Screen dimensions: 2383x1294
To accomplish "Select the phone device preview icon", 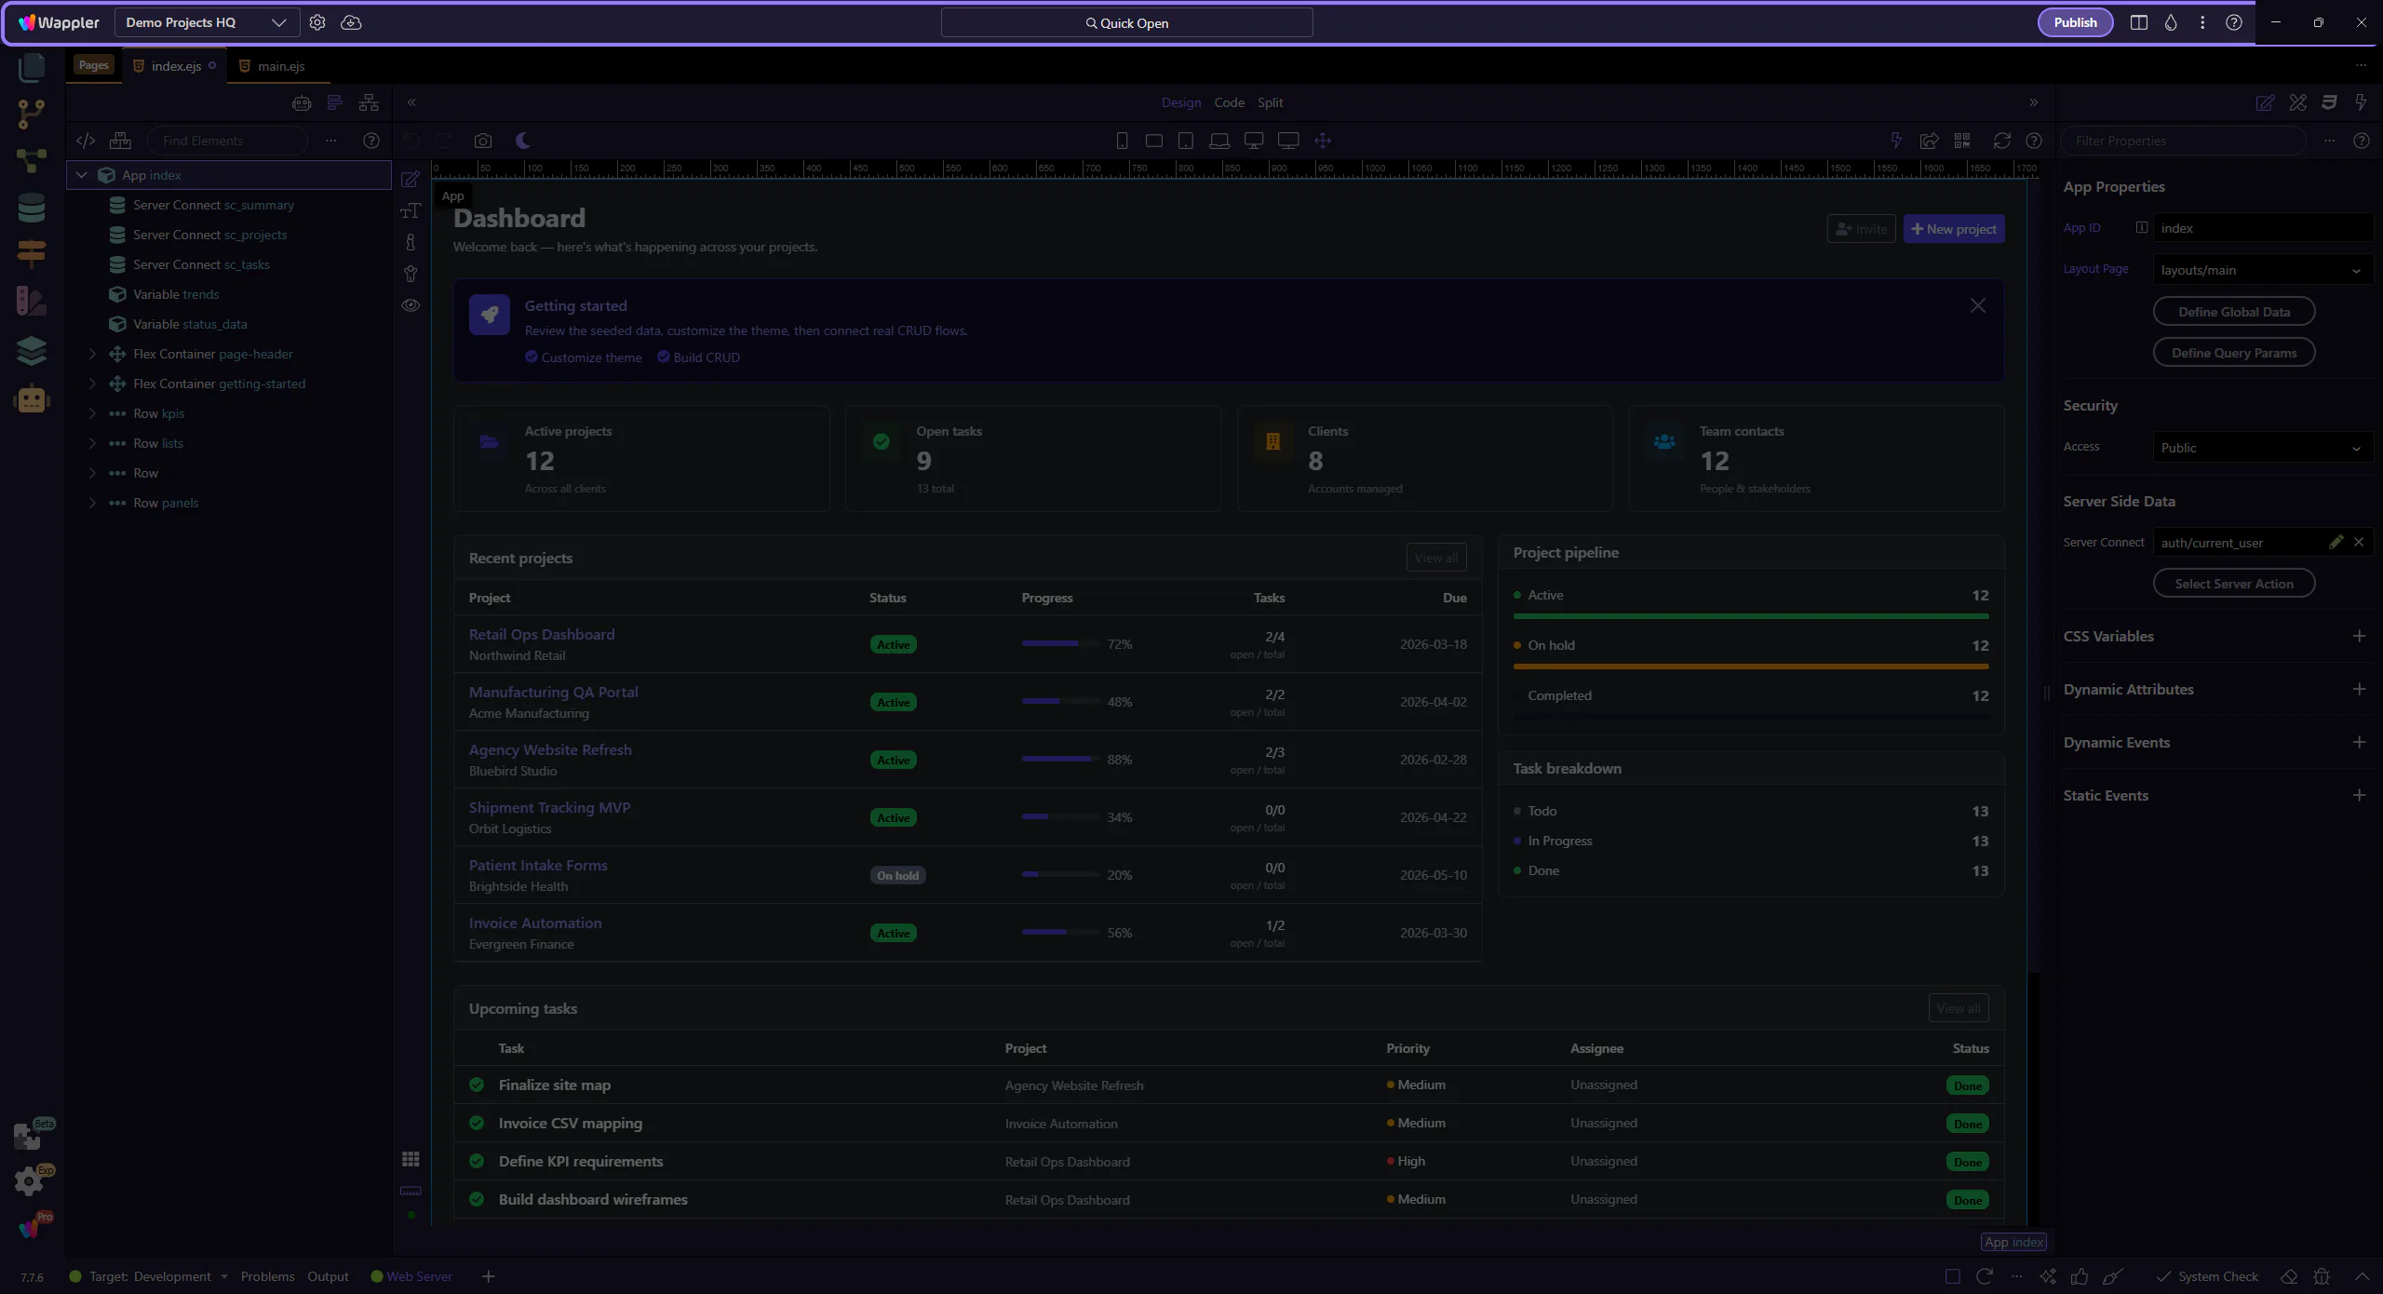I will click(x=1122, y=141).
